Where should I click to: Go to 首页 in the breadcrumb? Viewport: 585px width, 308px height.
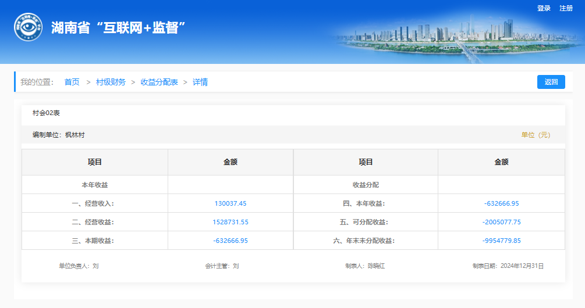pos(72,82)
